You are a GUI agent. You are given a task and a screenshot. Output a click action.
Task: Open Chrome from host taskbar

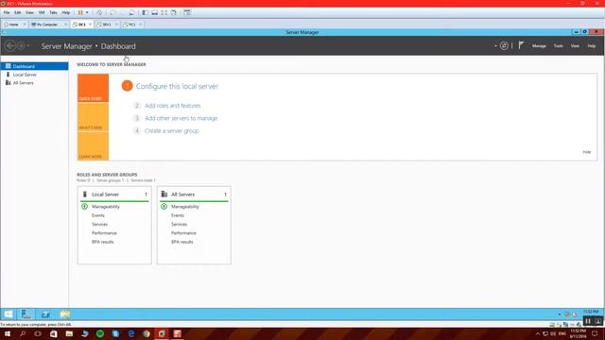[x=147, y=333]
